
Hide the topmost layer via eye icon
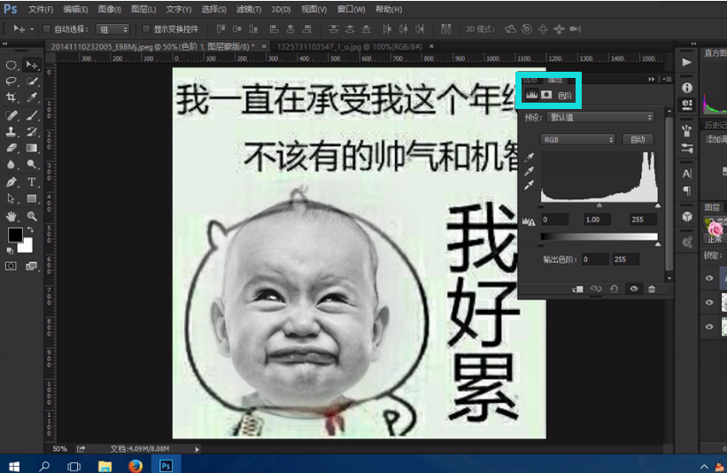709,278
